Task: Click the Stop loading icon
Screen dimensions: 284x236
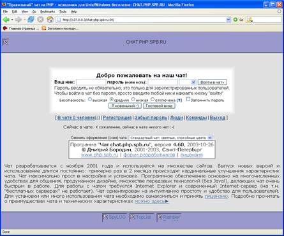Action: 40,20
